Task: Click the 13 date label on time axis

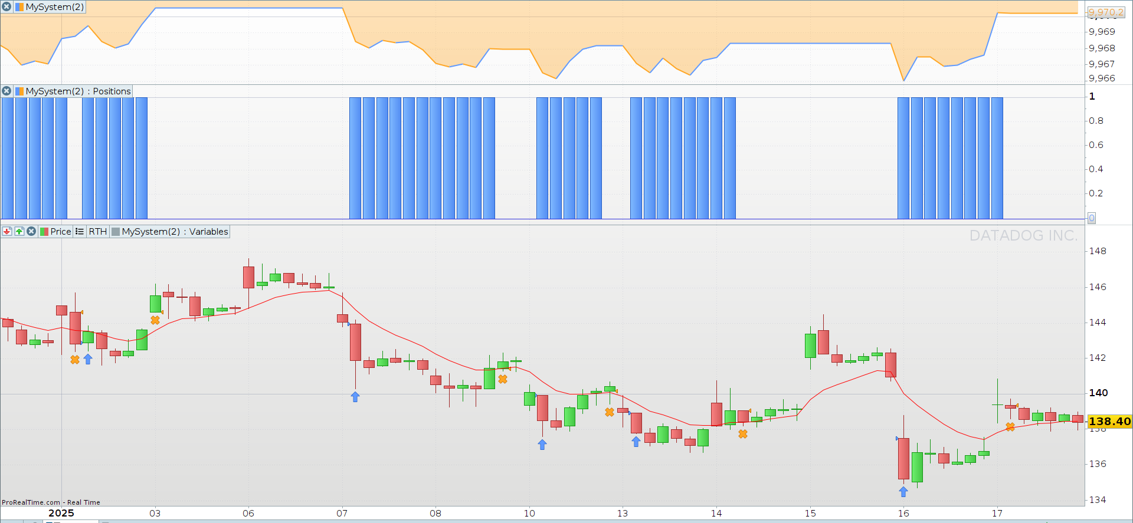Action: (623, 513)
